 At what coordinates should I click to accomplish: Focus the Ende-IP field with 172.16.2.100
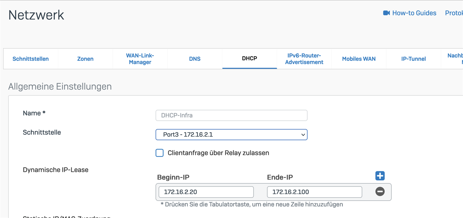[314, 192]
